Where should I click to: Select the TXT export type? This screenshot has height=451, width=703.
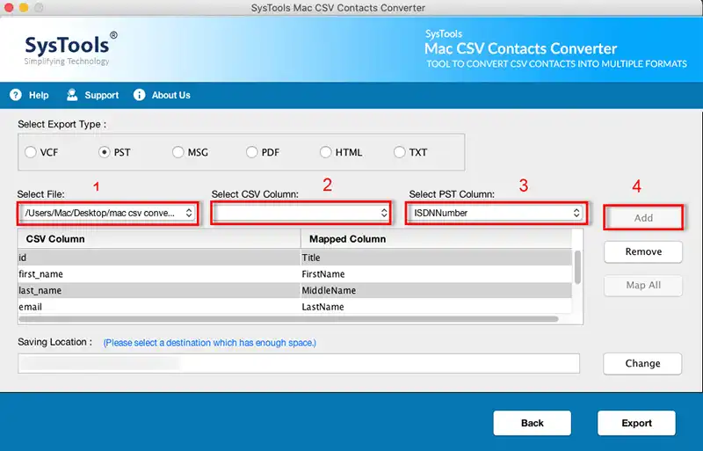point(399,152)
